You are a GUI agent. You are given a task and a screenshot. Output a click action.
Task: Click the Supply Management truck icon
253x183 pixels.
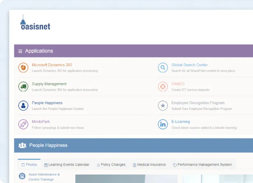pos(23,87)
